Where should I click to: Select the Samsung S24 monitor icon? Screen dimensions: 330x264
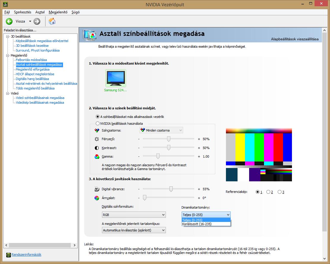[x=116, y=78]
